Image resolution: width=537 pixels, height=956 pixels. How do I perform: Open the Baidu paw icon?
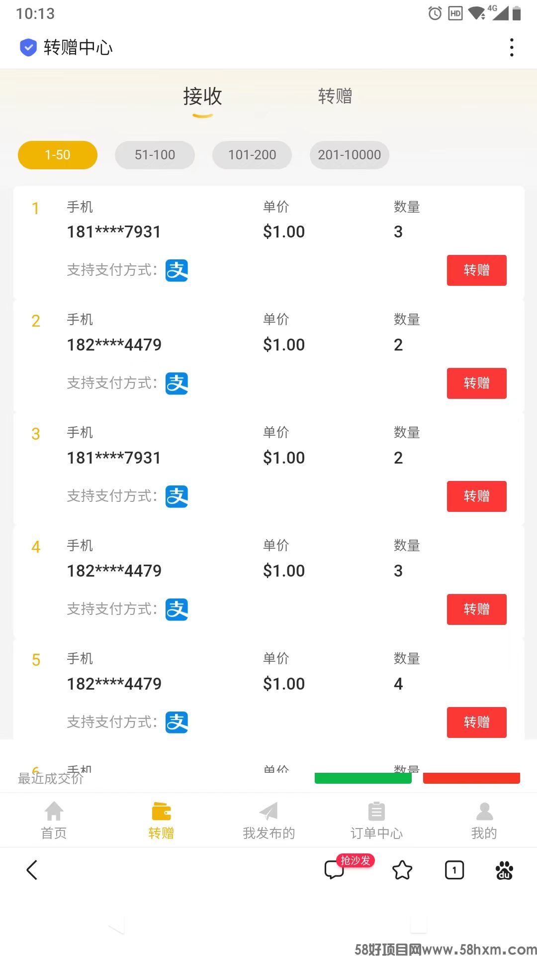click(x=504, y=870)
